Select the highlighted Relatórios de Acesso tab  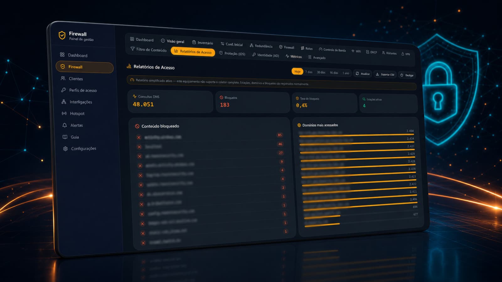[x=193, y=52]
